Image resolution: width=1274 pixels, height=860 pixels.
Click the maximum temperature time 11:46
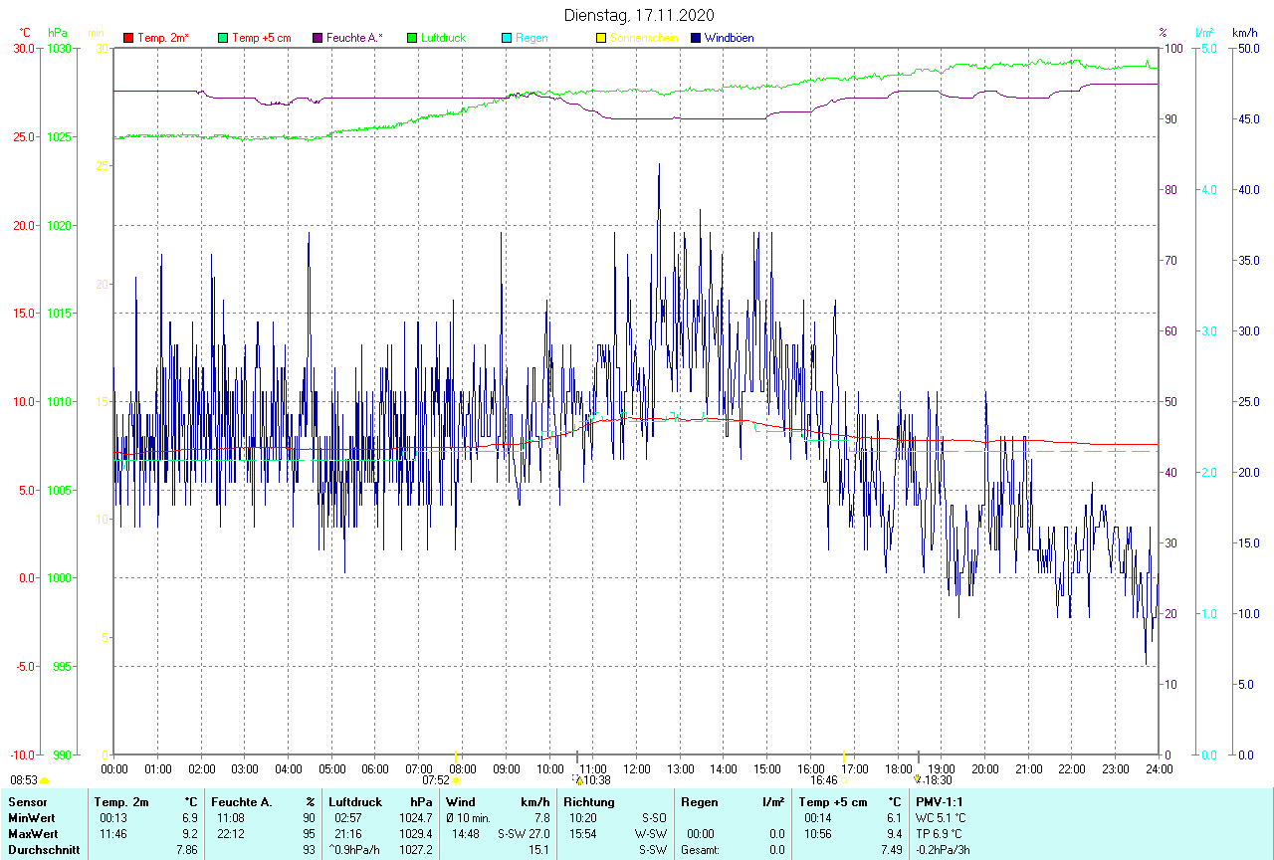[x=112, y=834]
